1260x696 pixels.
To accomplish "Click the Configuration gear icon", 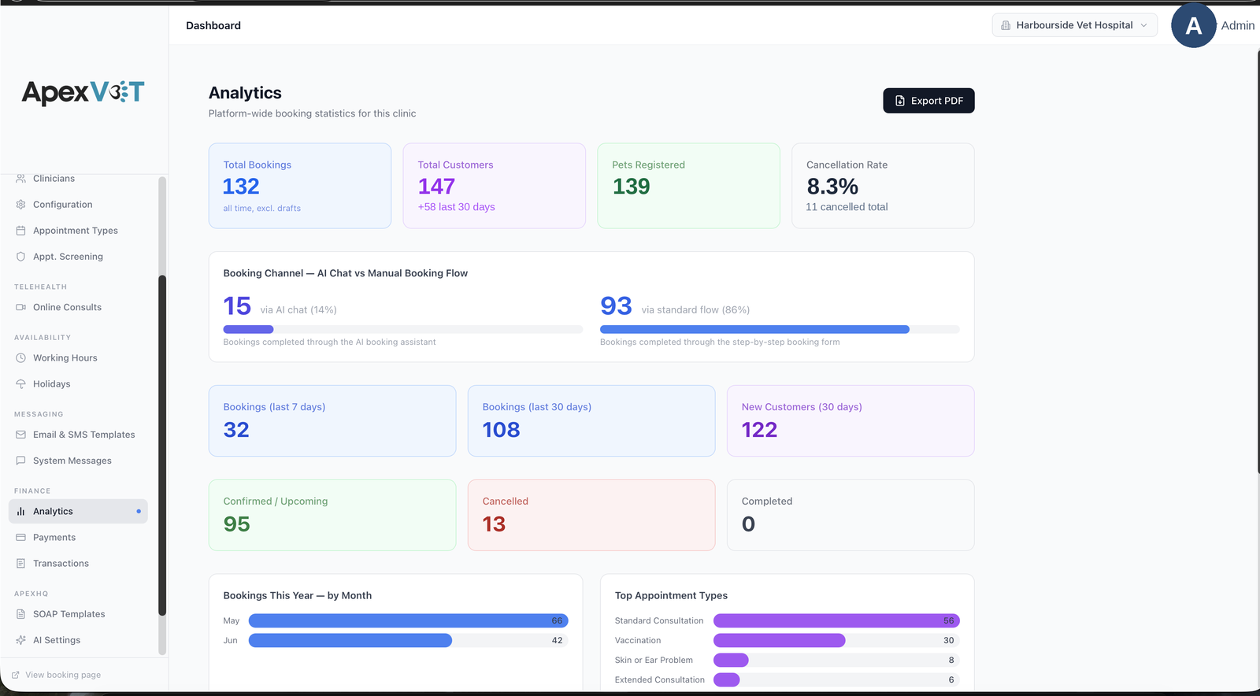I will [x=20, y=205].
